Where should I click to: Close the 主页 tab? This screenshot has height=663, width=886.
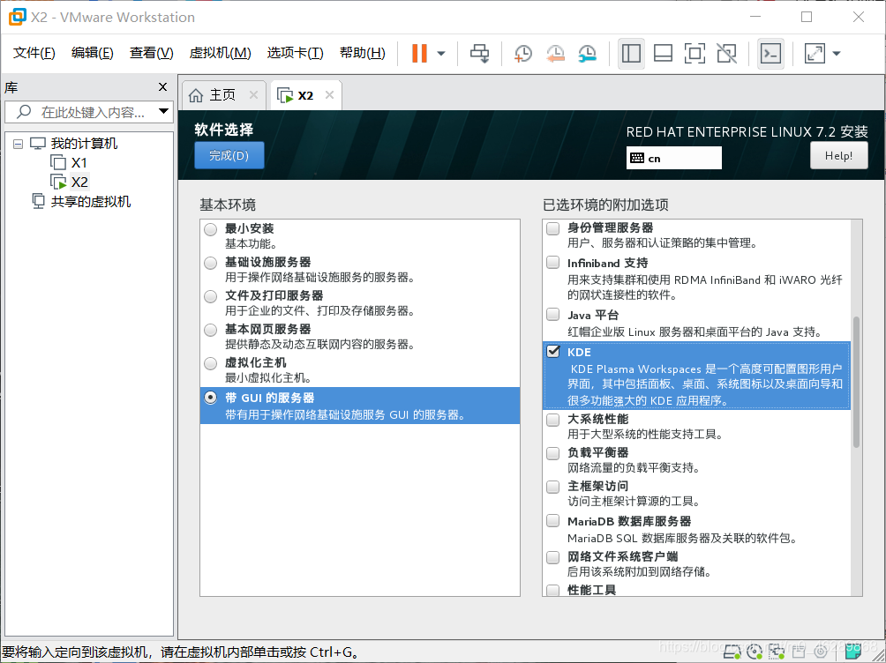[253, 95]
